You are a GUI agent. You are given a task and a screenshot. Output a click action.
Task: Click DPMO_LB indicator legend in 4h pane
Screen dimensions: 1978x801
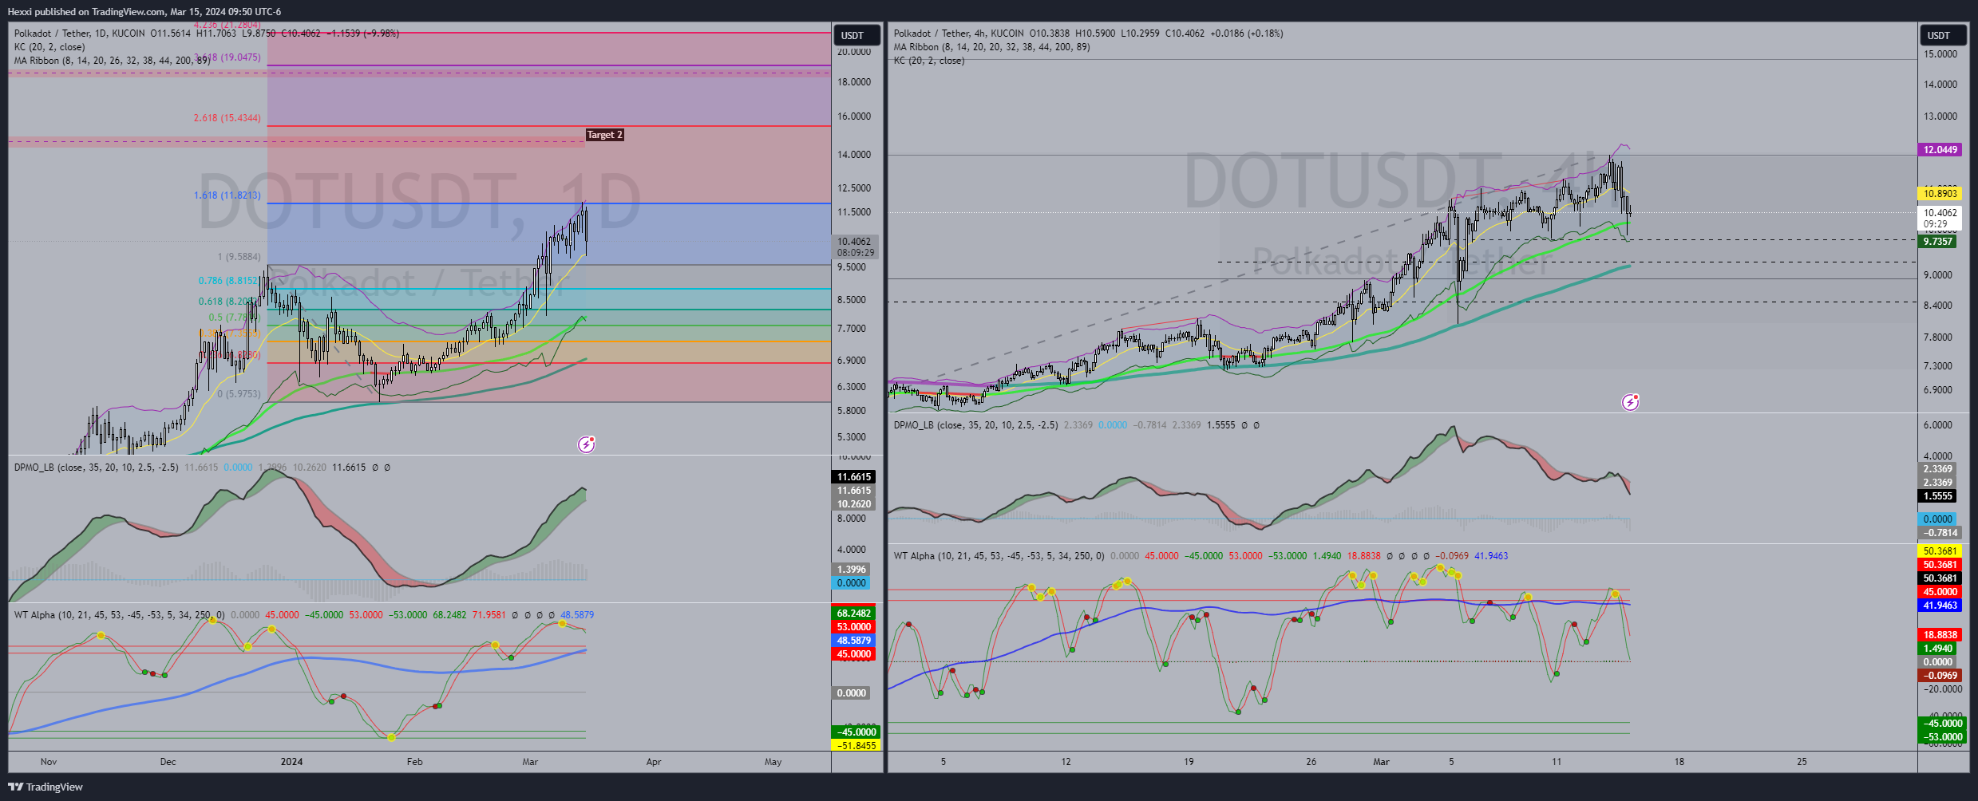tap(975, 425)
